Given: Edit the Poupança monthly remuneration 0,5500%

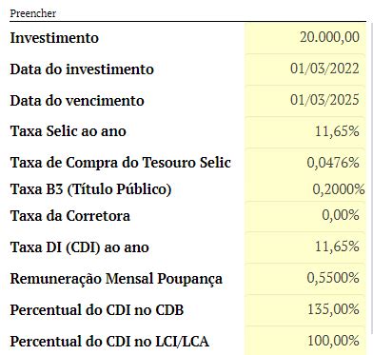Looking at the screenshot, I should (x=304, y=278).
